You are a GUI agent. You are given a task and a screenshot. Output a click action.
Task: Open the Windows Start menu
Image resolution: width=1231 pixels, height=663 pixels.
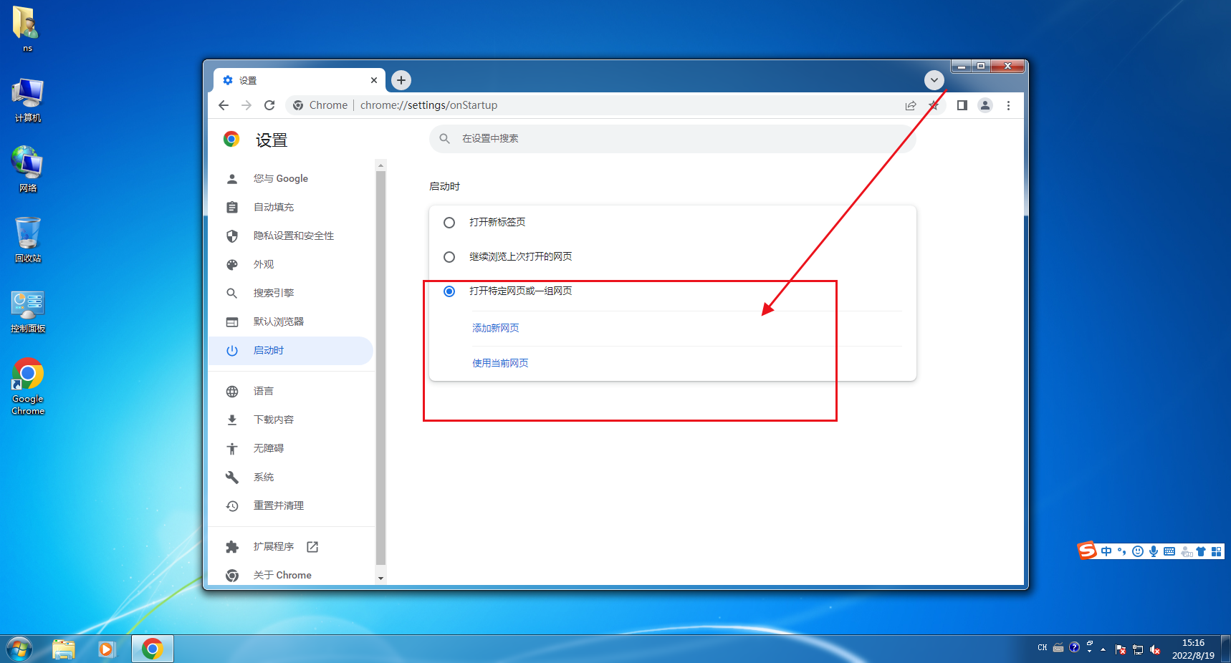pyautogui.click(x=19, y=649)
